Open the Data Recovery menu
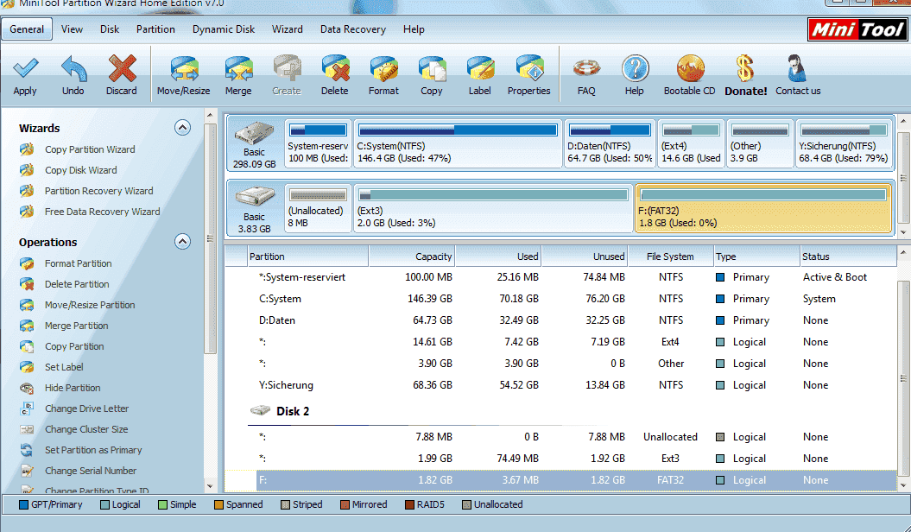Viewport: 911px width, 532px height. 352,29
